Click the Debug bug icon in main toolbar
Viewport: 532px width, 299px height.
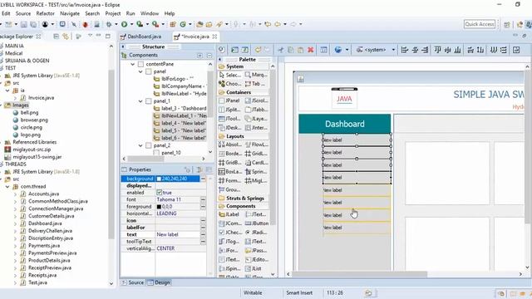pos(109,24)
